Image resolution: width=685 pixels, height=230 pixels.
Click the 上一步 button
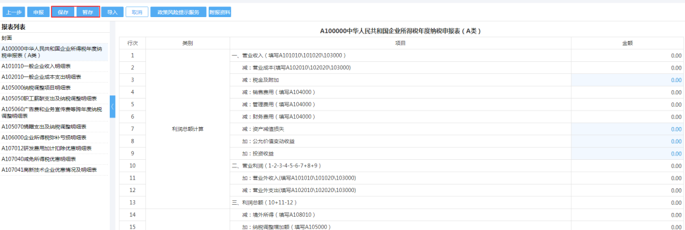[x=13, y=12]
